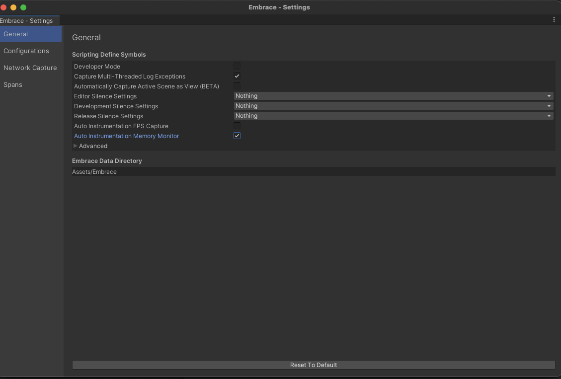
Task: Uncheck Capture Multi-Threaded Log Exceptions
Action: pyautogui.click(x=237, y=76)
